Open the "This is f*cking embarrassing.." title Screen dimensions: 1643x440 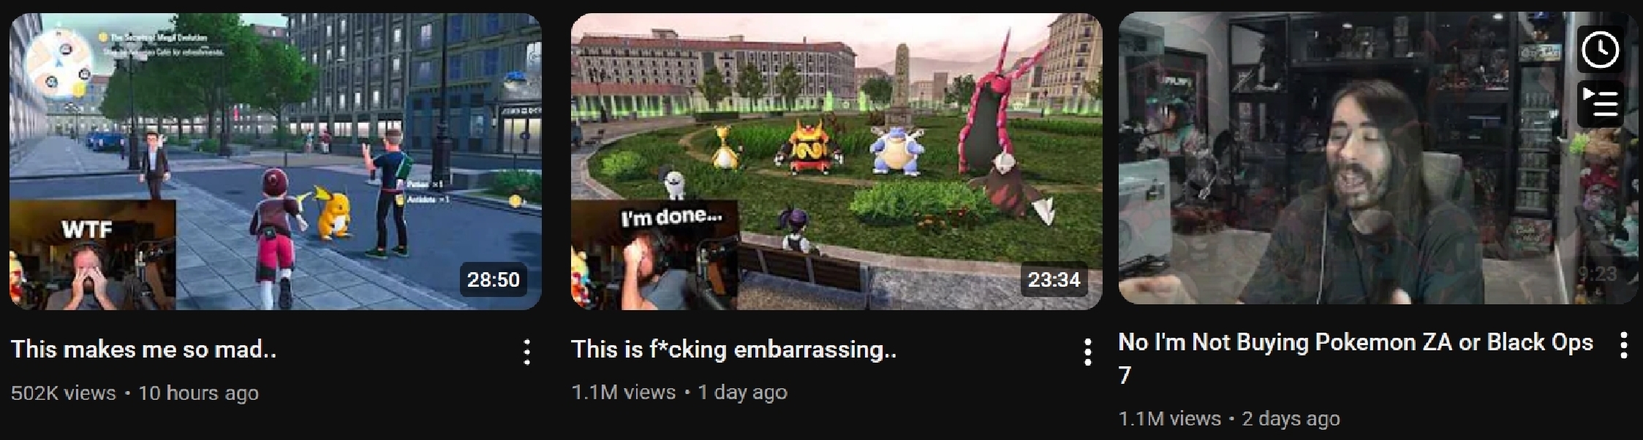[733, 350]
